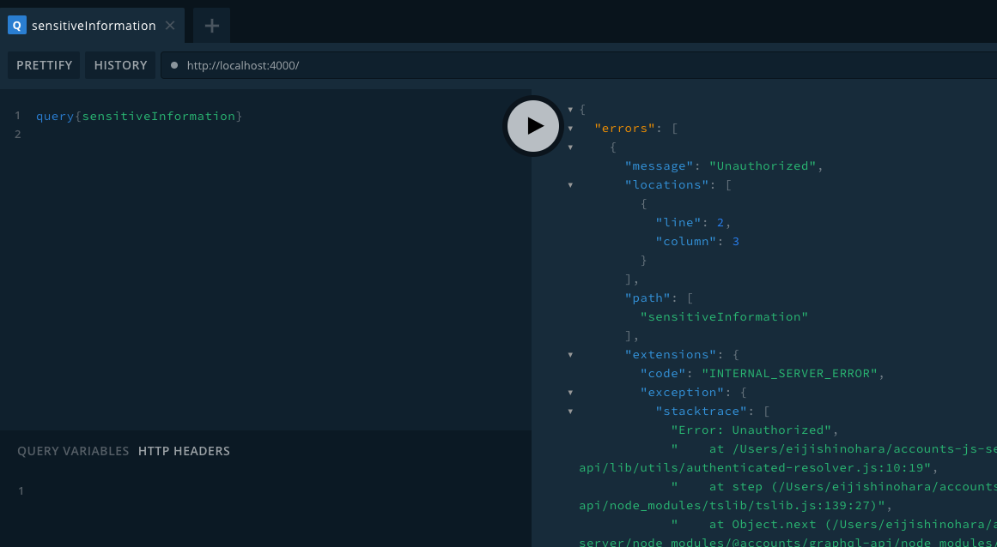Switch to the QUERY VARIABLES tab
The width and height of the screenshot is (997, 547).
coord(73,451)
